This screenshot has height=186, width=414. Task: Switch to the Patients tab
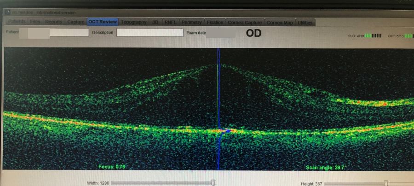coord(17,22)
